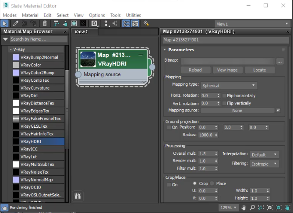293x213 pixels.
Task: Open the Interpolation Default dropdown
Action: [265, 154]
